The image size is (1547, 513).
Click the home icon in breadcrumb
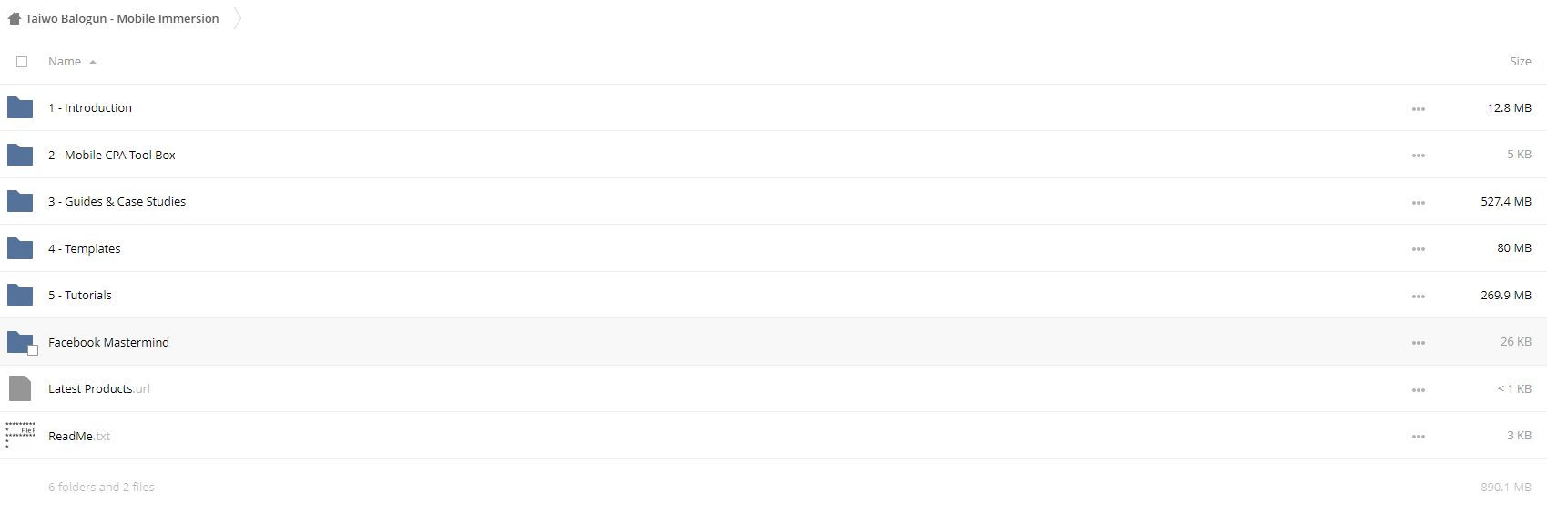pos(15,18)
